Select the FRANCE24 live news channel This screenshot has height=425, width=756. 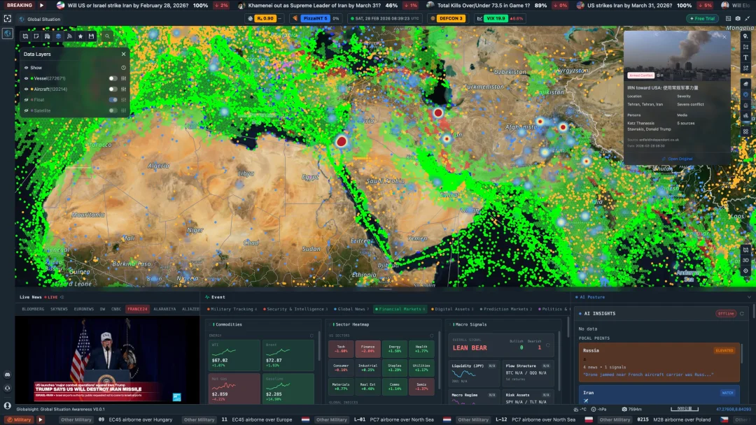[137, 308]
